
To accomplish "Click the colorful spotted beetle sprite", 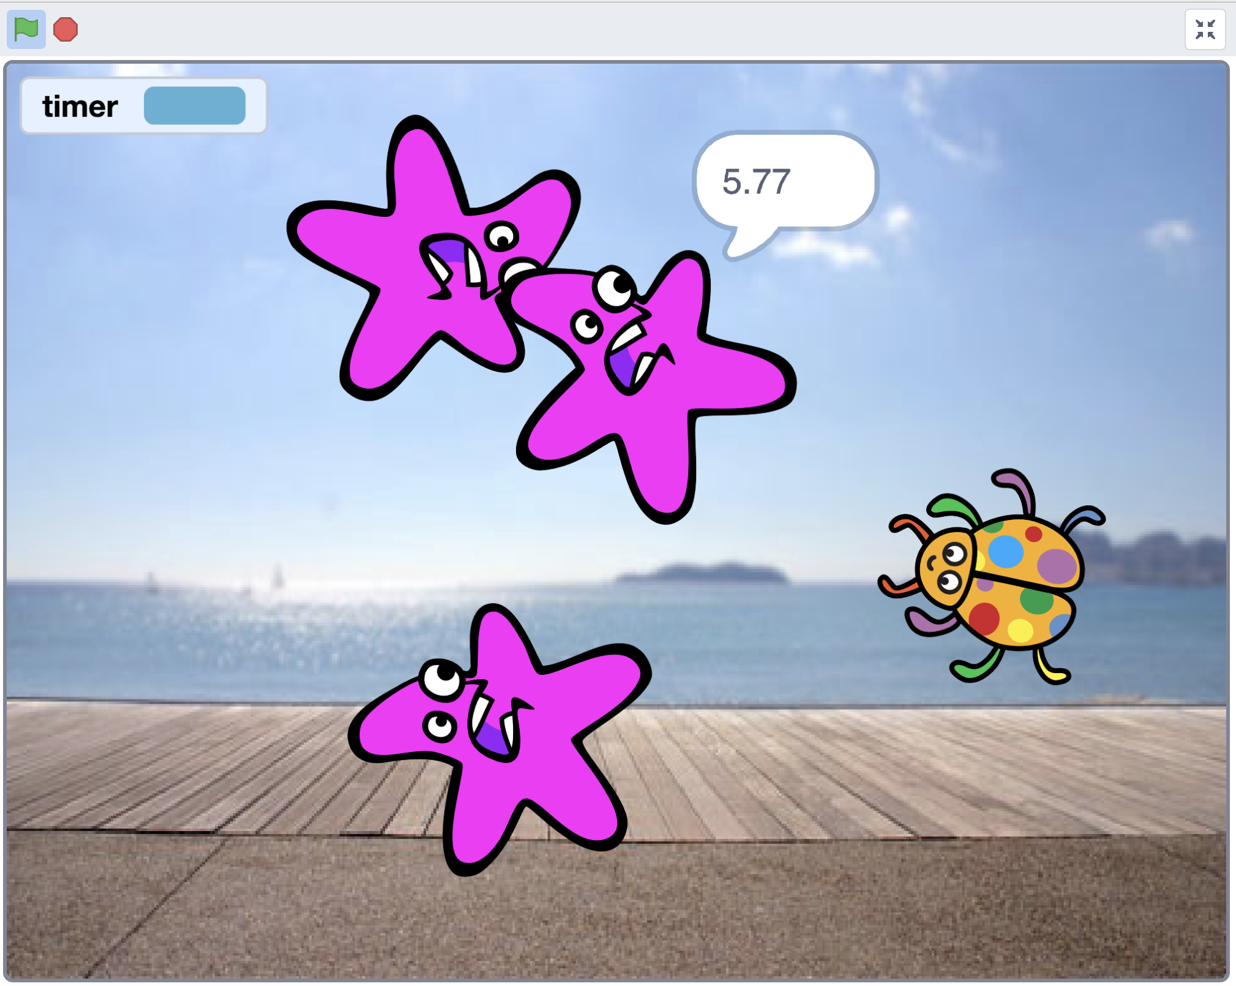I will [993, 577].
